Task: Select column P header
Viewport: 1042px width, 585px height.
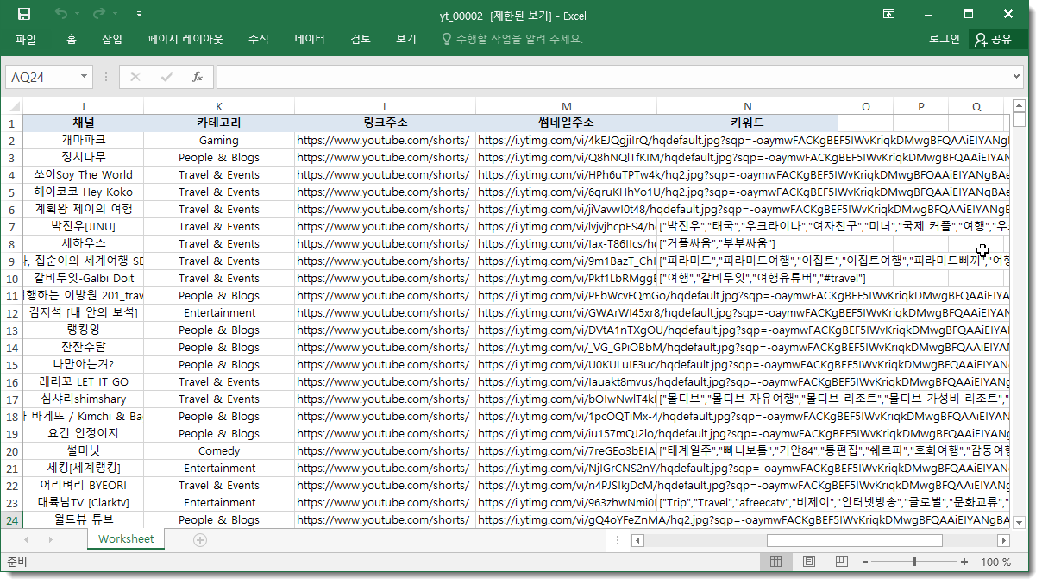Action: [x=920, y=106]
